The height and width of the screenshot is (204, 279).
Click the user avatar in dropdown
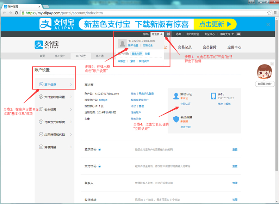[x=122, y=43]
